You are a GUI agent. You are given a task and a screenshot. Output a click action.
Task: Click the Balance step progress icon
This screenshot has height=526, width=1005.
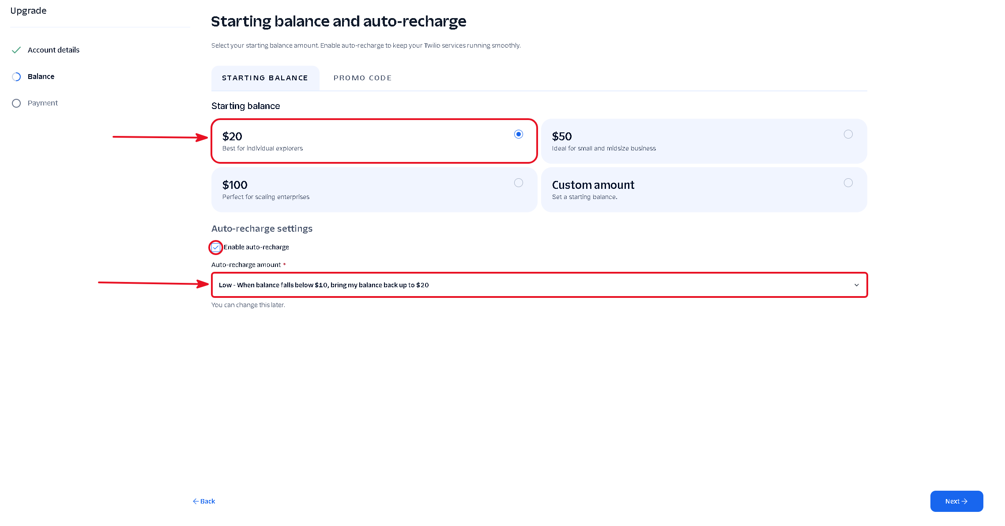[16, 77]
